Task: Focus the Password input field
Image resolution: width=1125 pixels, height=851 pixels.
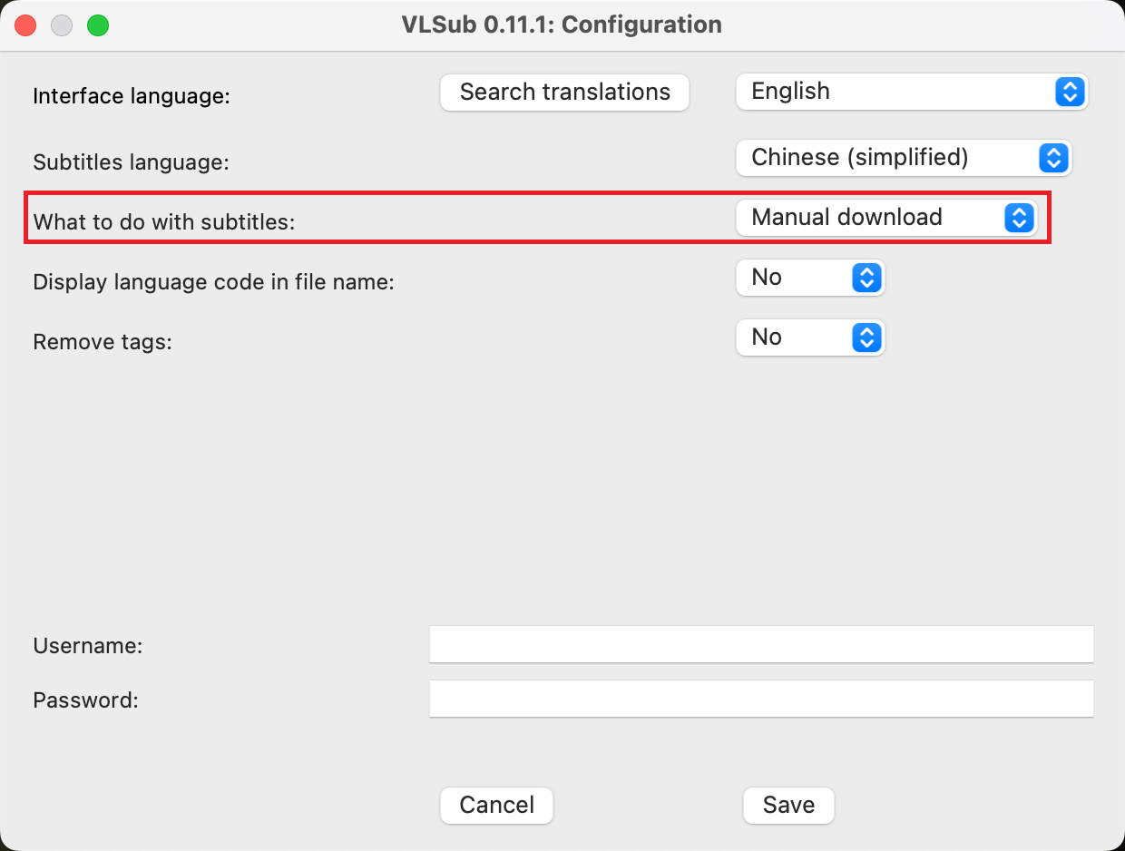Action: click(761, 699)
